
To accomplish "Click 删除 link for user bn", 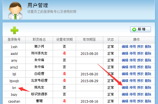I will click(148, 88).
